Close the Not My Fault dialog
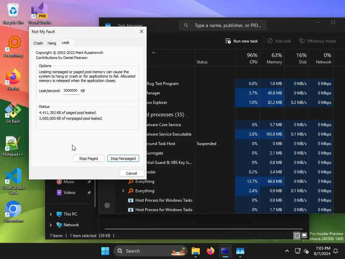 142,31
